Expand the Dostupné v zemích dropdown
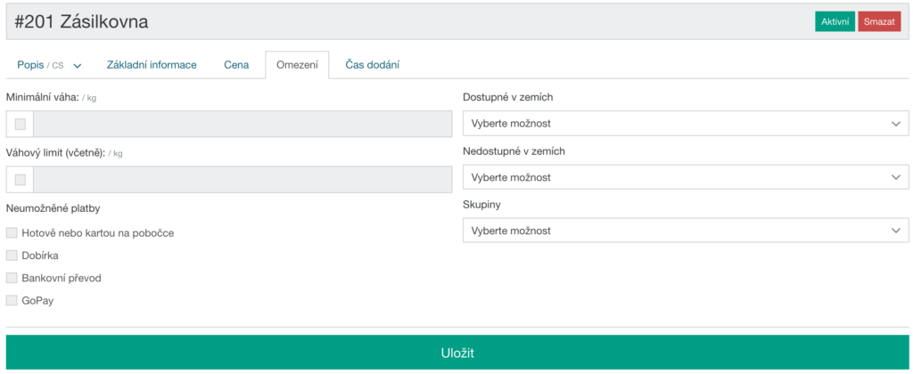Screen dimensions: 913x374 (685, 124)
